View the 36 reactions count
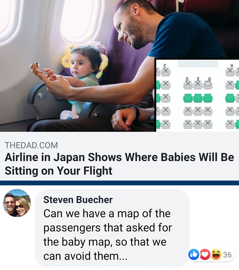 pos(227,255)
